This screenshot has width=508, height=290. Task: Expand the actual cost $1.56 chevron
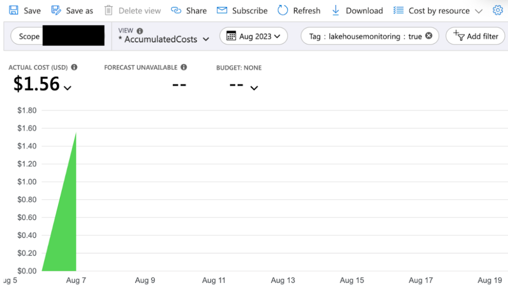[68, 88]
